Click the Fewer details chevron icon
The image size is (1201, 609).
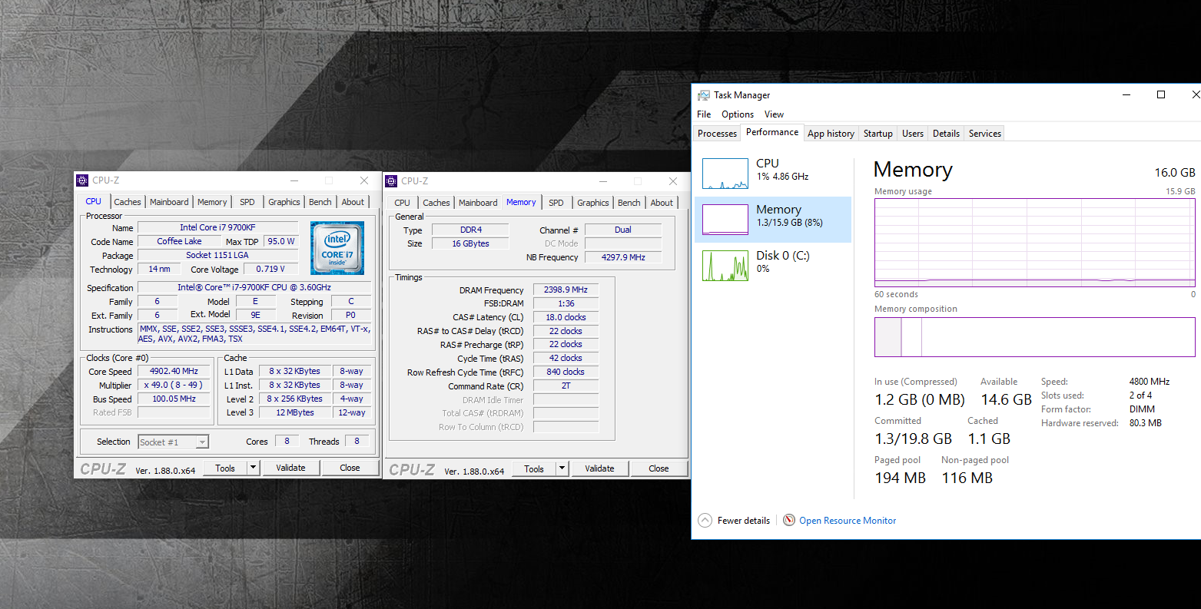[x=705, y=520]
